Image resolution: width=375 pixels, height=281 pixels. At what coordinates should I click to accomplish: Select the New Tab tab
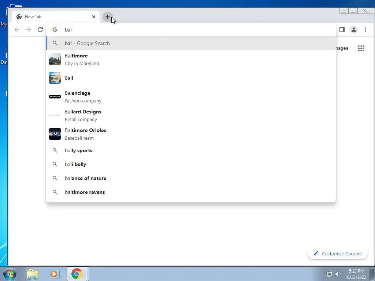pyautogui.click(x=55, y=17)
